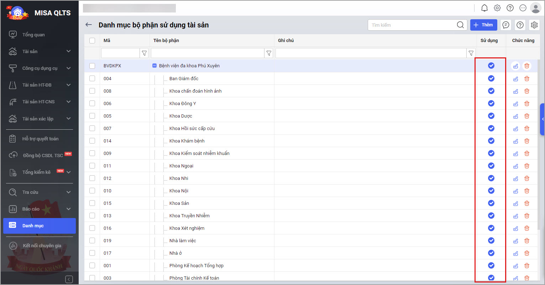Click the Thêm button
The width and height of the screenshot is (545, 285).
pos(484,25)
